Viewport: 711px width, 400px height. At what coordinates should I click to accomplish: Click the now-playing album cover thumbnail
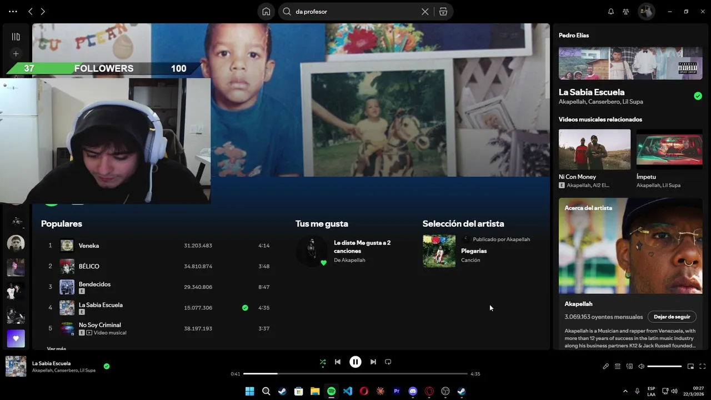[x=16, y=367]
